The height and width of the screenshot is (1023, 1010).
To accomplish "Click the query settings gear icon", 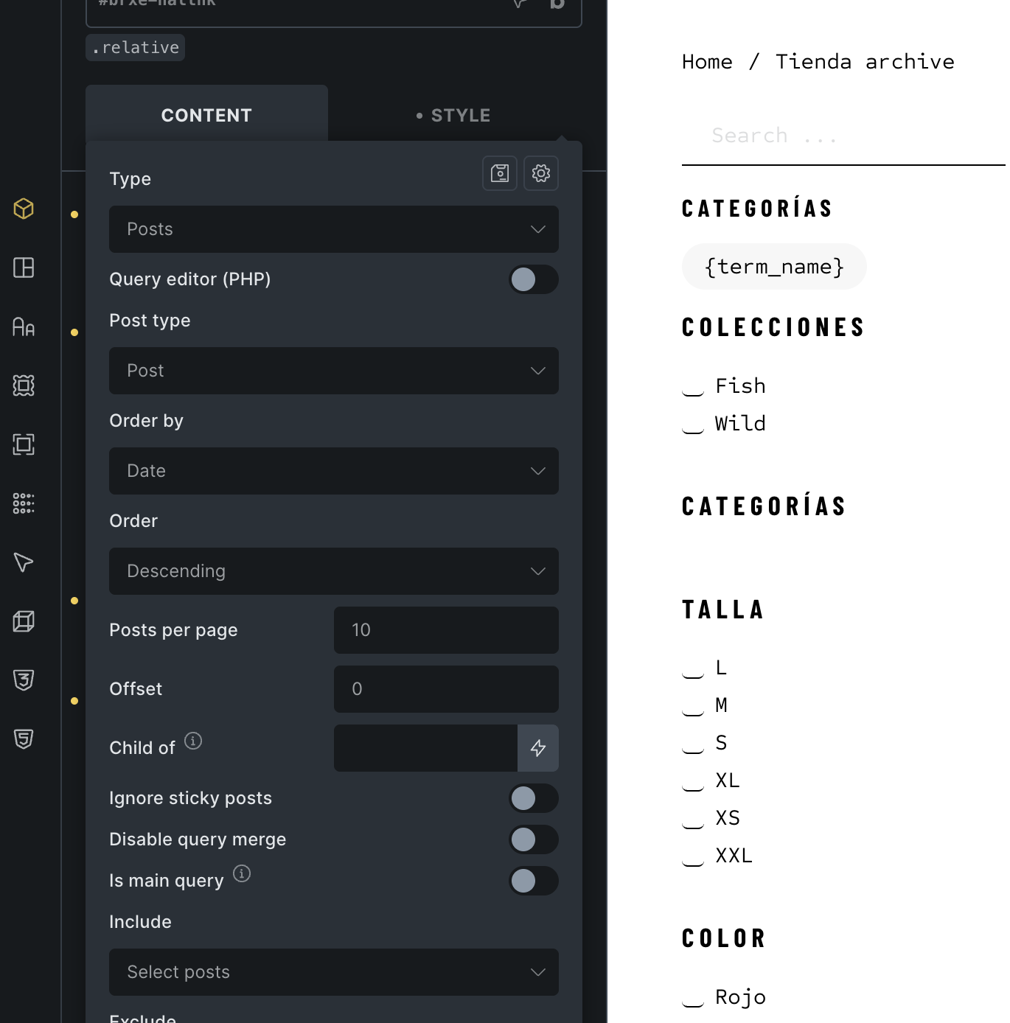I will pos(541,173).
